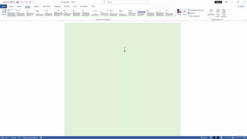Open the View tab
247x139 pixels.
pos(74,7)
